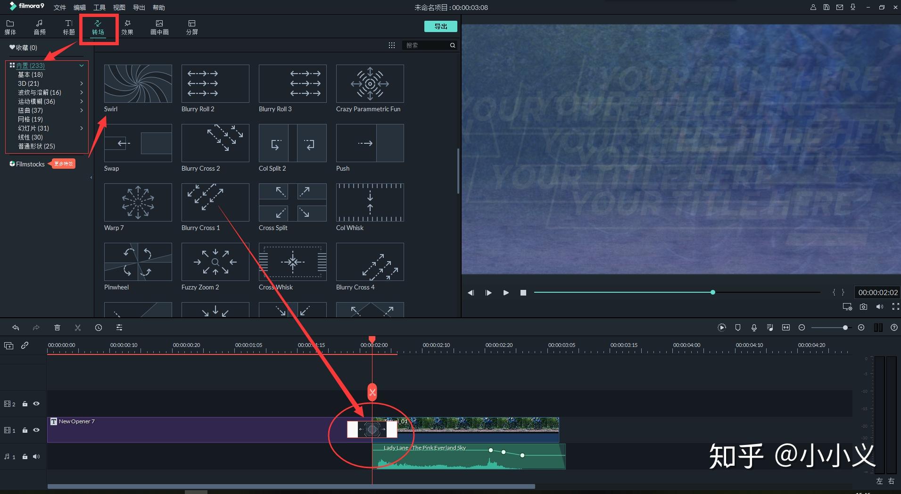Open preview volume speaker icon
This screenshot has height=494, width=901.
click(880, 306)
